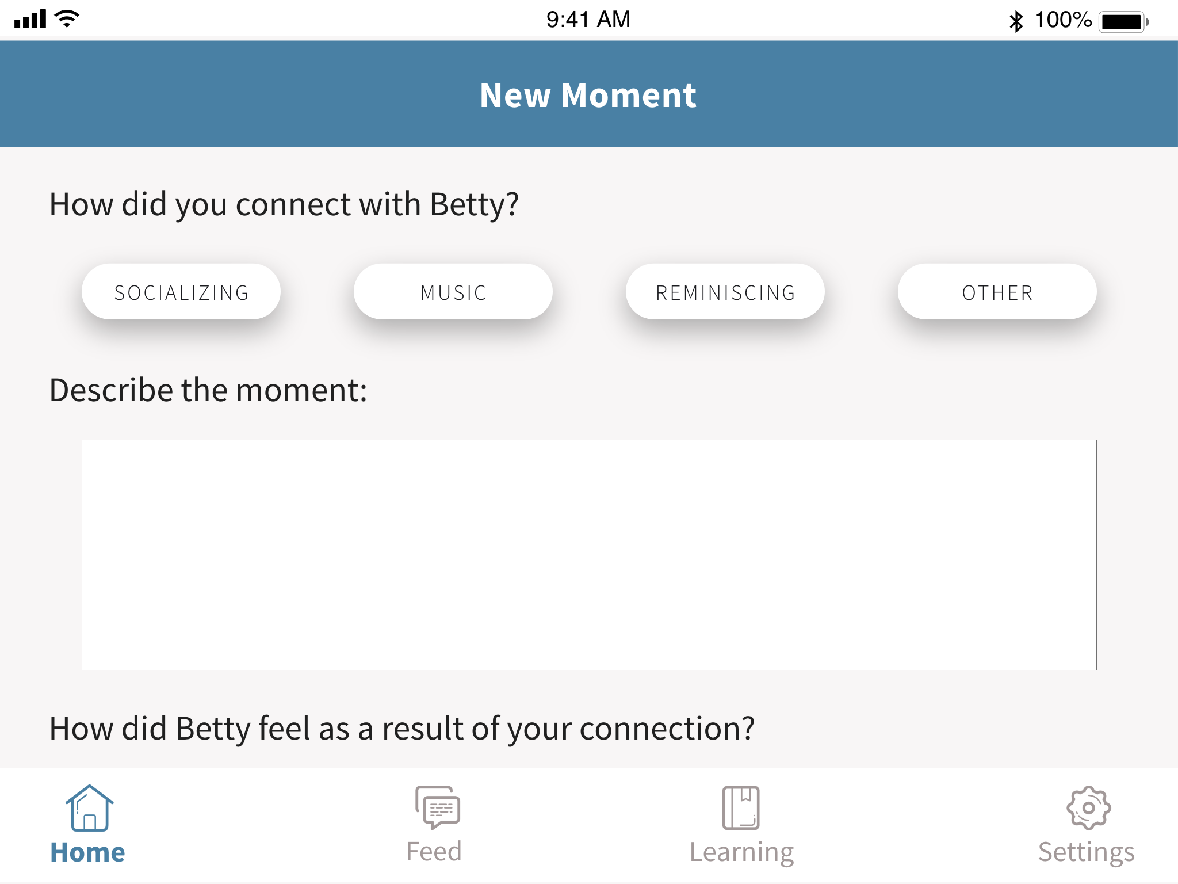
Task: Open the Settings gear icon
Action: 1088,808
